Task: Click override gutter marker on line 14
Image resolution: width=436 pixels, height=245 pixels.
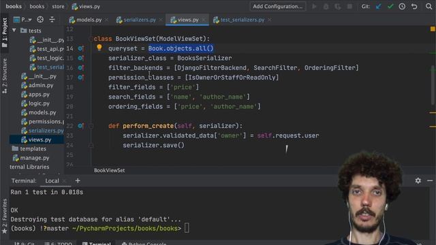Action: tap(80, 48)
